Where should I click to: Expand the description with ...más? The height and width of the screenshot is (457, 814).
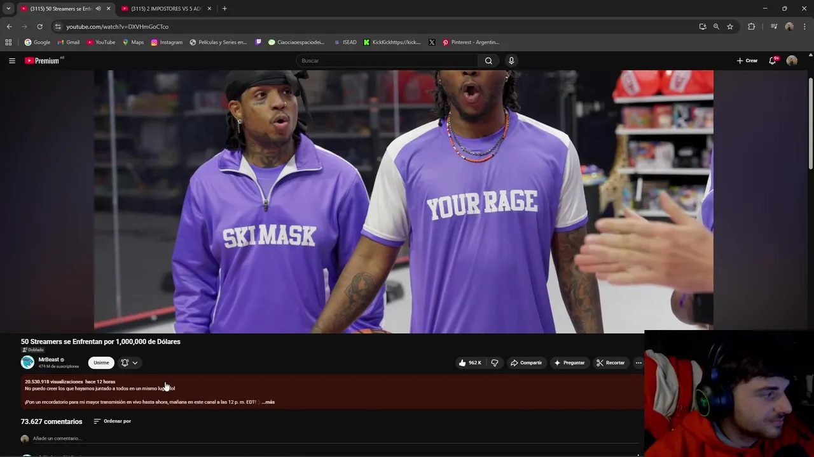268,402
